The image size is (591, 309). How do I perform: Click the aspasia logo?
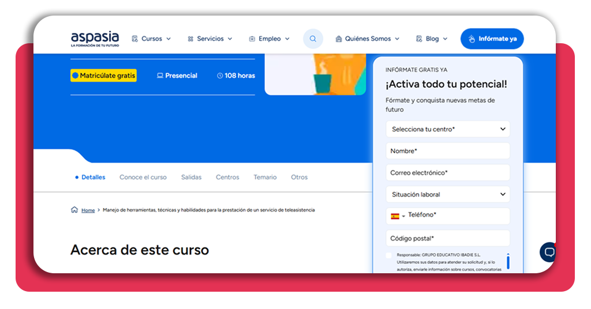95,39
